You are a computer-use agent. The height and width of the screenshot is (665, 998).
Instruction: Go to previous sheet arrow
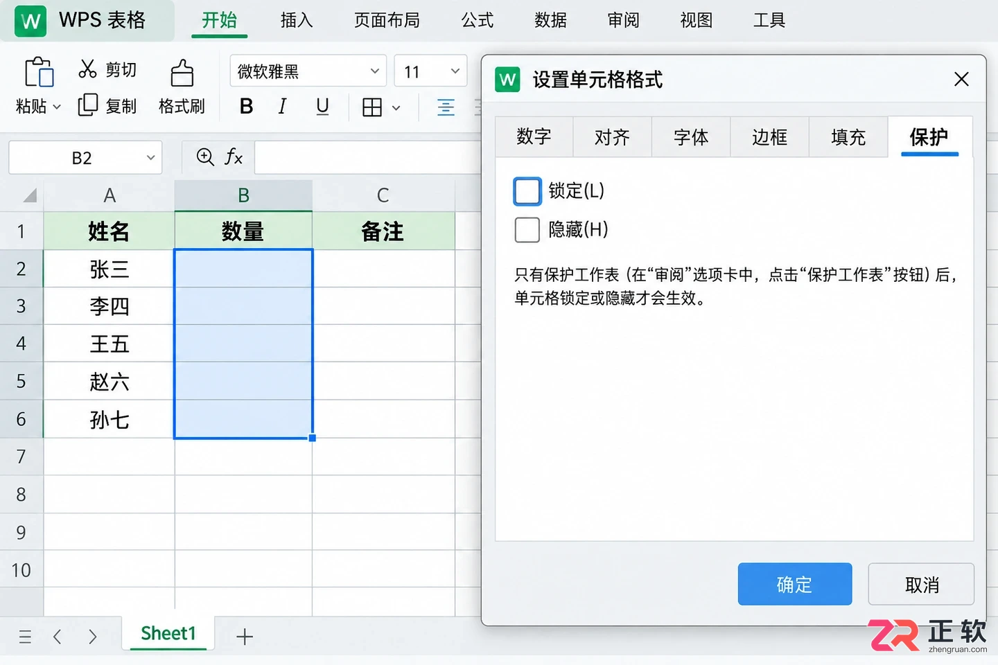click(x=58, y=637)
